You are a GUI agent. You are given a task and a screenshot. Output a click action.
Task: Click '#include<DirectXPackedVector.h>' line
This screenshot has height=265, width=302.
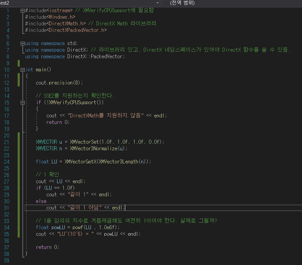pyautogui.click(x=66, y=30)
